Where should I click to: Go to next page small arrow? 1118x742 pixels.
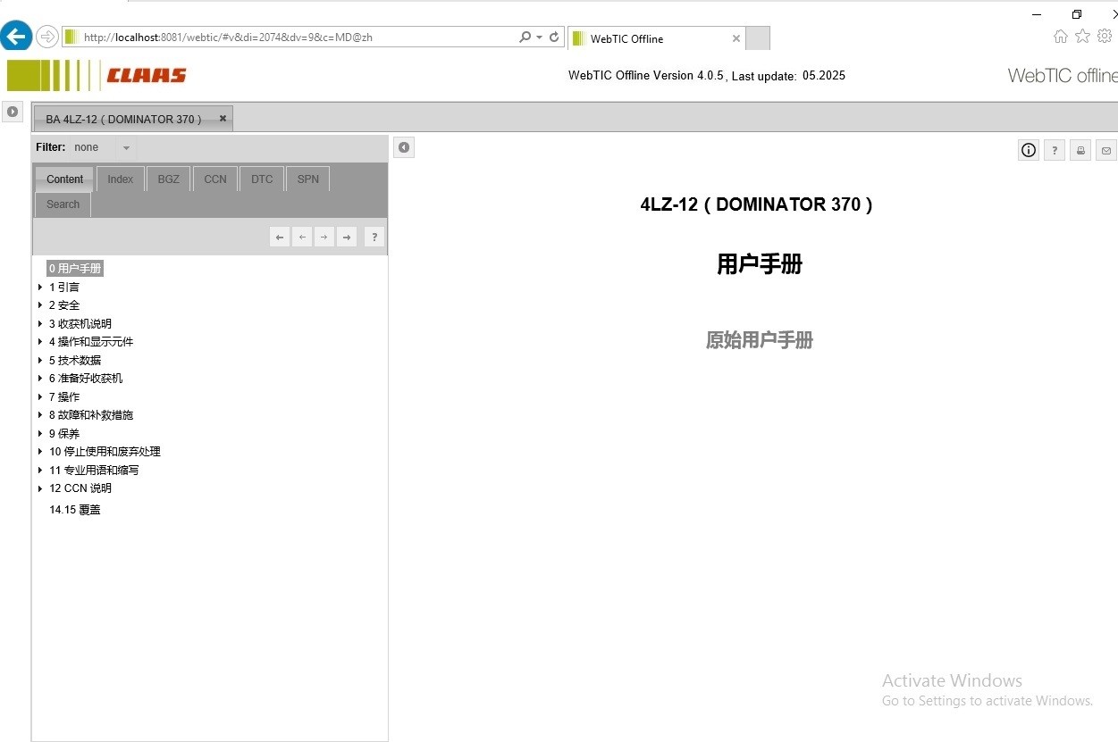click(x=324, y=237)
